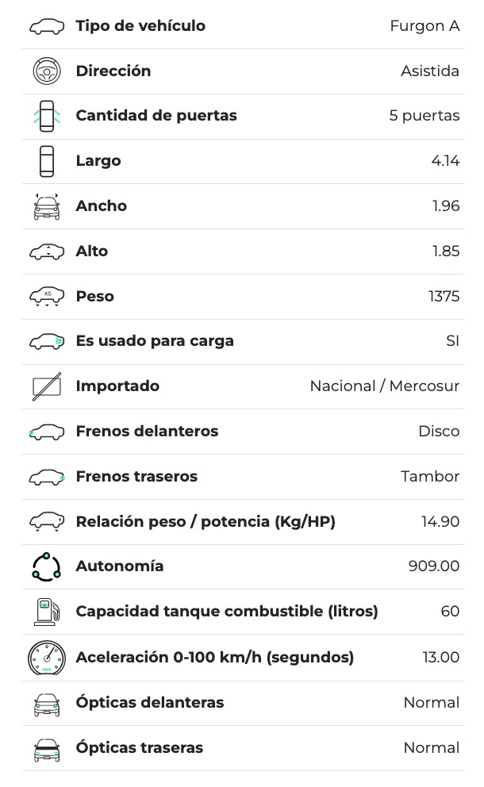Select the Frenos traseros label
Screen dimensions: 484x787
(136, 477)
